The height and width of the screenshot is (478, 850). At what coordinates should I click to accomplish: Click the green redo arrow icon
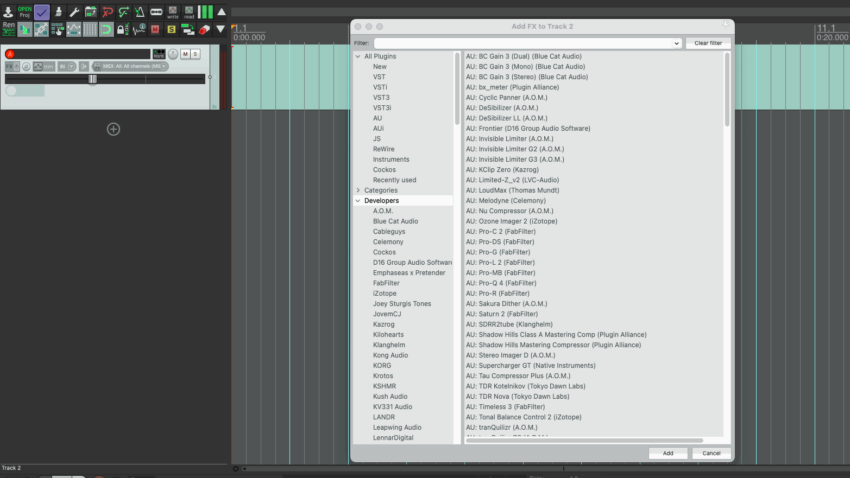tap(123, 12)
